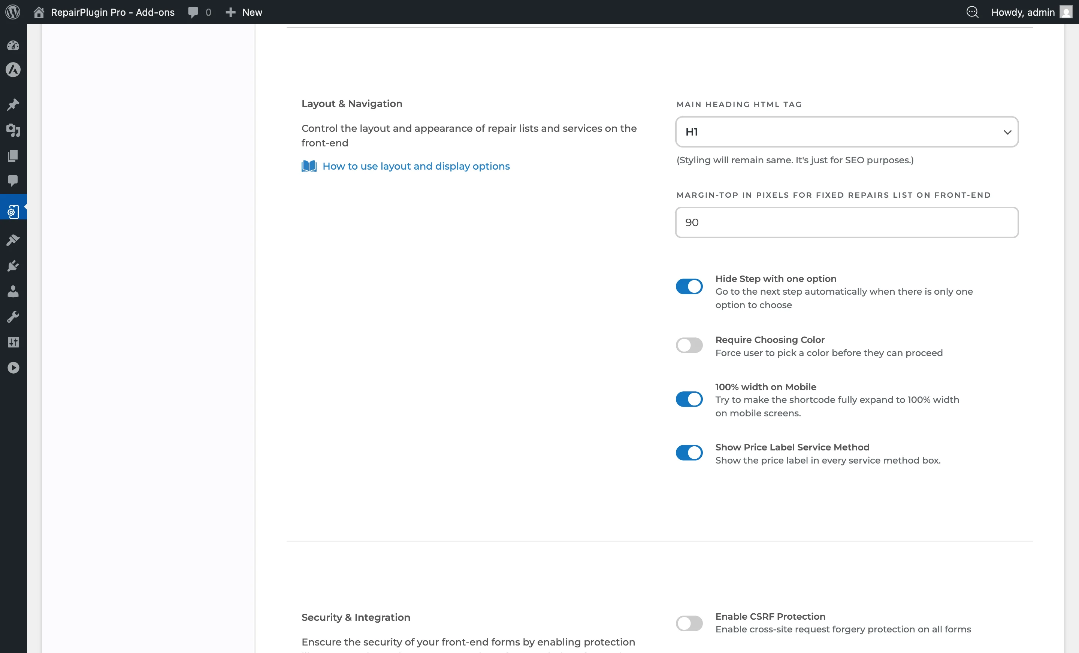Expand the New menu in the admin bar
Viewport: 1079px width, 653px height.
click(244, 12)
